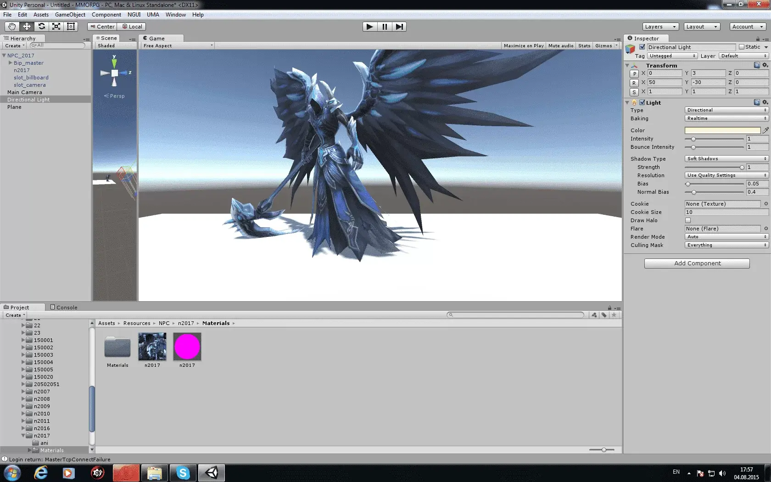Screen dimensions: 771x482
Task: Open the Hierarchy Create button
Action: point(15,45)
